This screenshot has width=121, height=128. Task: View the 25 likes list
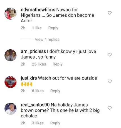(39, 64)
